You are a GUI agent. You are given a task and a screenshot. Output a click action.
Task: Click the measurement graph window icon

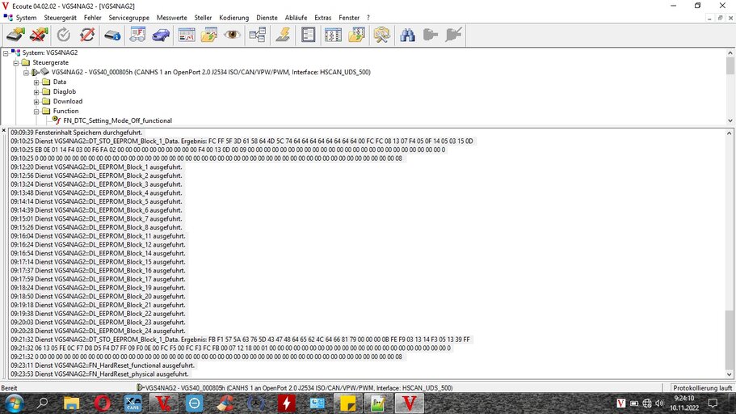[187, 35]
